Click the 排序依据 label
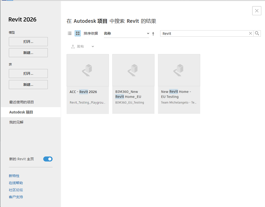 91,34
